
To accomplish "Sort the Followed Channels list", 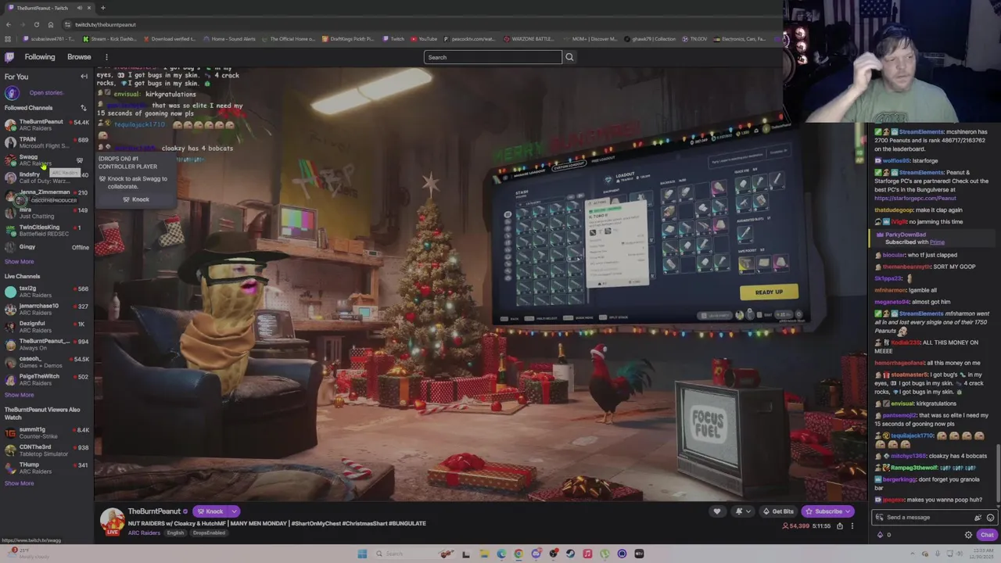I will pyautogui.click(x=84, y=108).
